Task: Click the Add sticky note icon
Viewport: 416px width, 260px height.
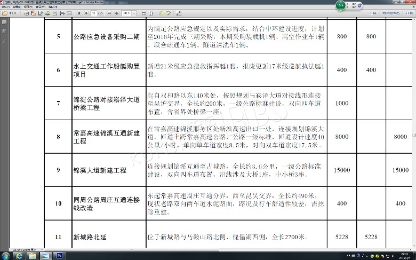Action: tap(161, 13)
